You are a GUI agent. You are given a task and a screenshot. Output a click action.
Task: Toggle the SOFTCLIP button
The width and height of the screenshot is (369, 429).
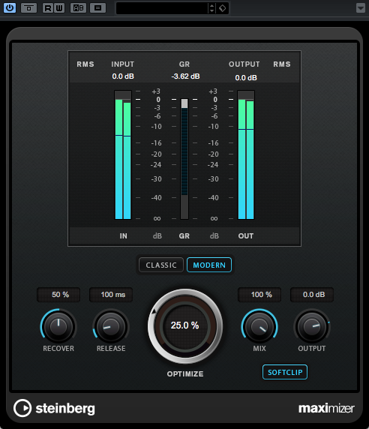[285, 372]
